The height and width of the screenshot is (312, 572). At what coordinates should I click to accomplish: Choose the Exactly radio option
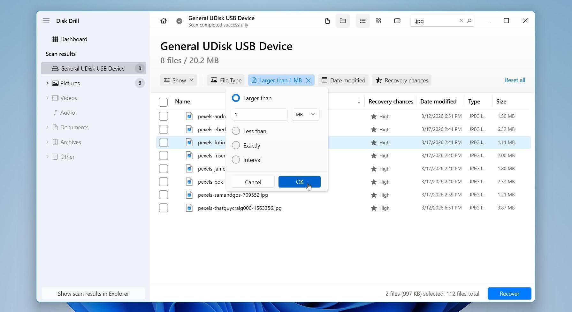[236, 145]
